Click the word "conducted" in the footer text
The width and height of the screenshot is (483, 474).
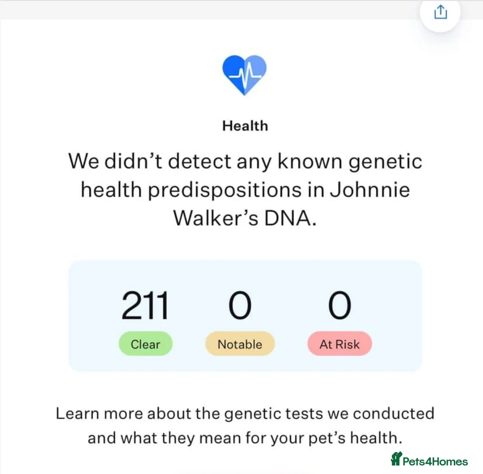pyautogui.click(x=394, y=413)
